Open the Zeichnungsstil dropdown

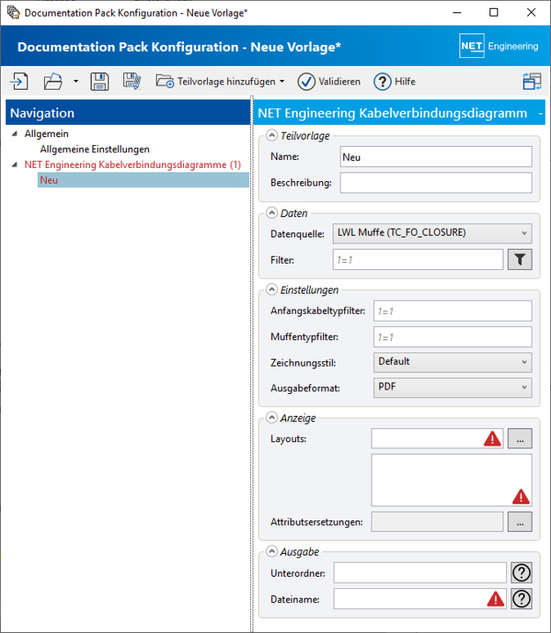click(452, 362)
